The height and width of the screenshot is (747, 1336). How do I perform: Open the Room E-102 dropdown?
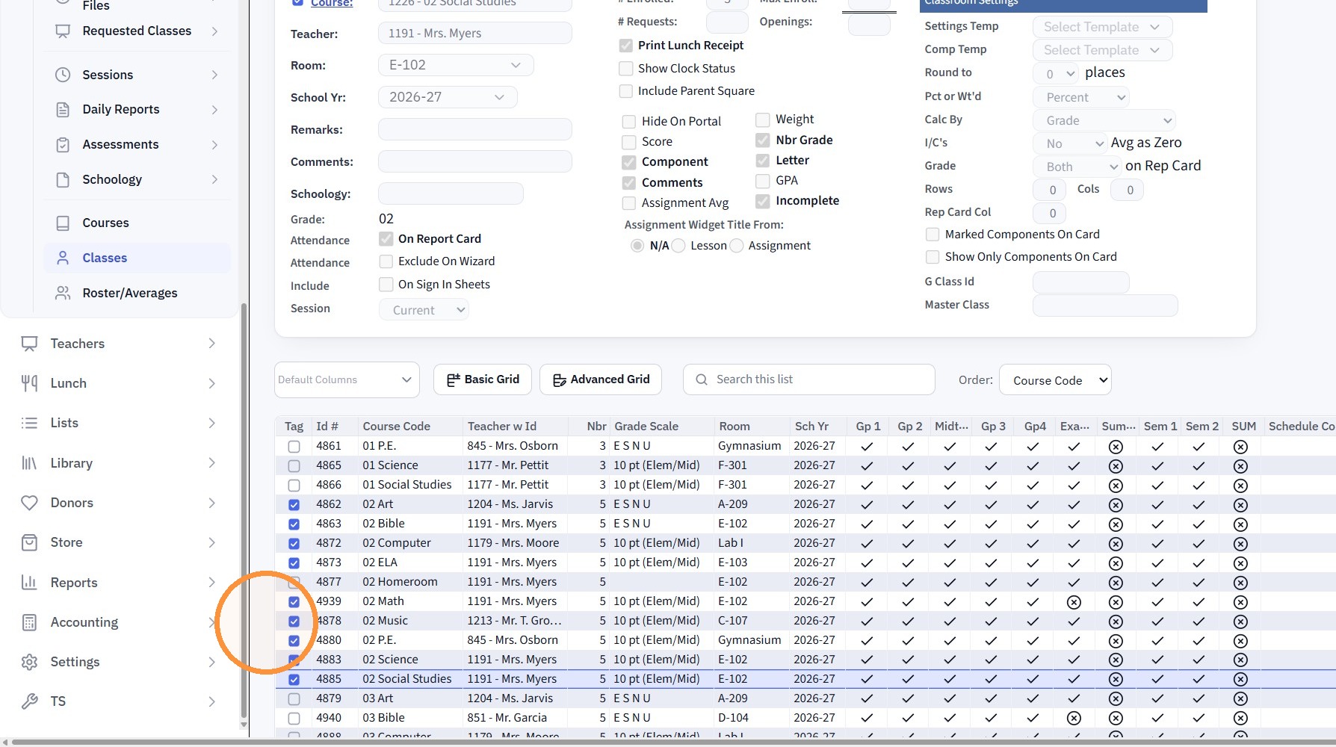click(x=456, y=65)
